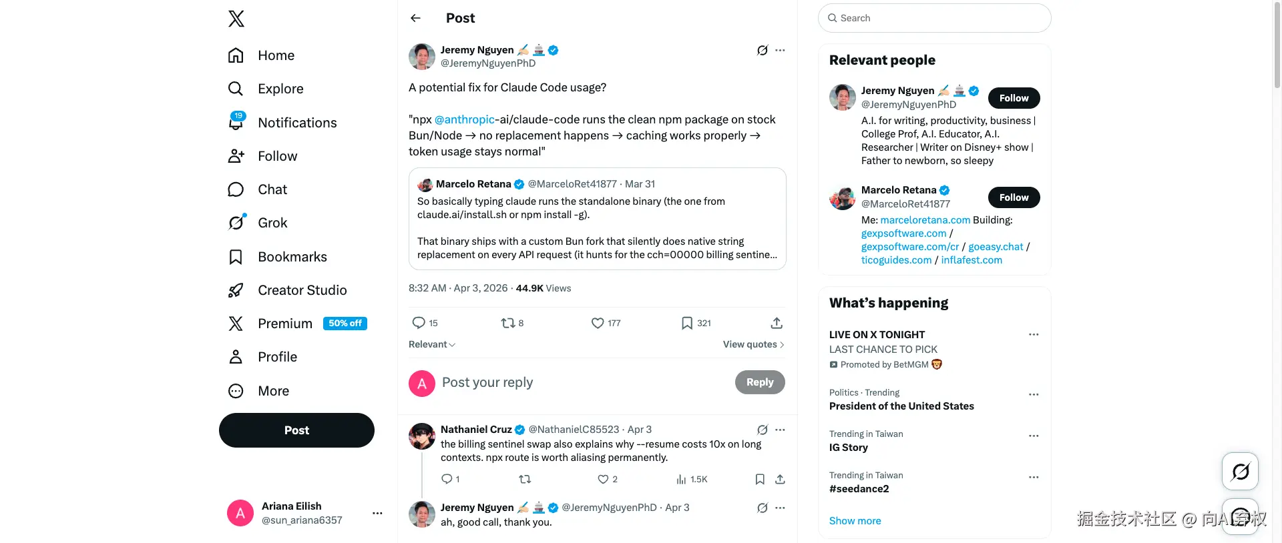Screen dimensions: 1282x543
Task: Like the main post with heart icon
Action: coord(598,324)
